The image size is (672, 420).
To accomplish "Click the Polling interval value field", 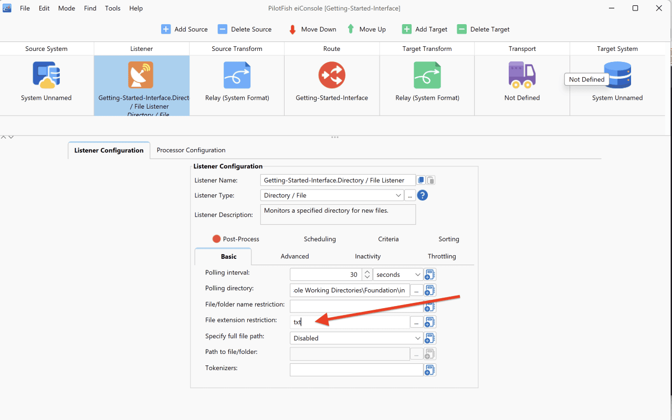I will click(325, 275).
